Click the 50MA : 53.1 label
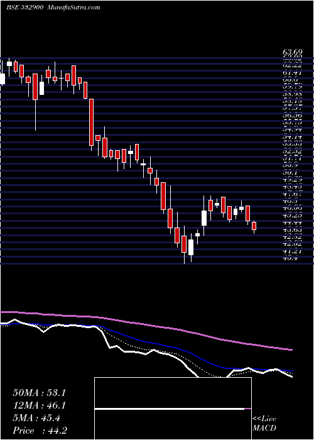Image resolution: width=314 pixels, height=440 pixels. 39,393
